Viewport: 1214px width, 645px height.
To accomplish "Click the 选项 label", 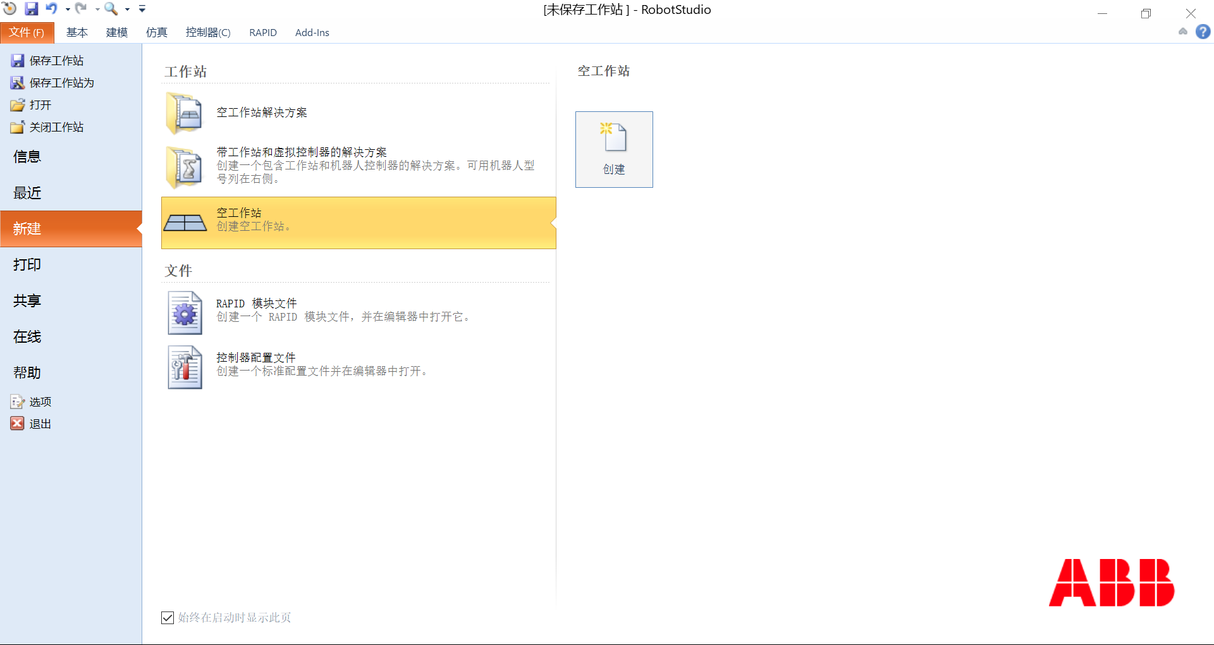I will (40, 402).
